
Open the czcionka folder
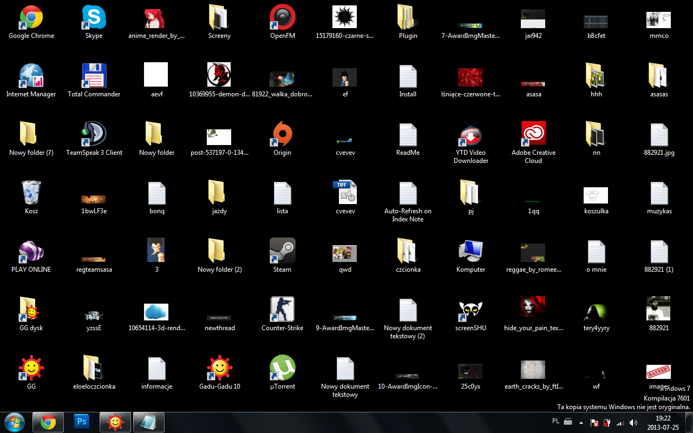408,252
